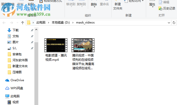Refresh the current folder
This screenshot has height=105, width=177.
point(174,23)
